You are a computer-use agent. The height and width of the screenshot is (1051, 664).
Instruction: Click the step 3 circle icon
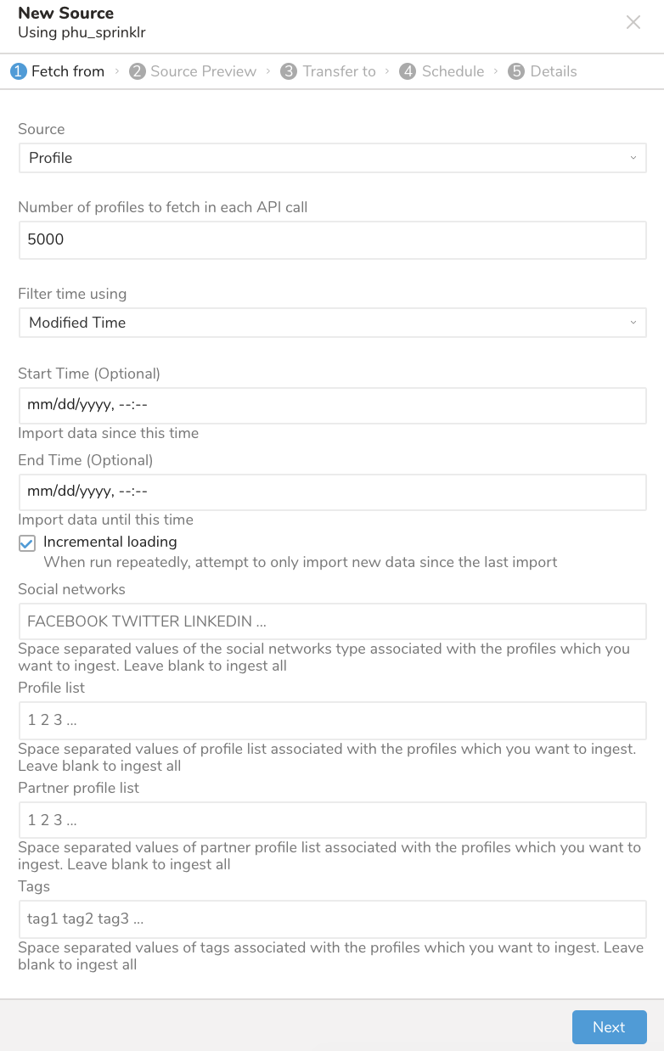(290, 71)
